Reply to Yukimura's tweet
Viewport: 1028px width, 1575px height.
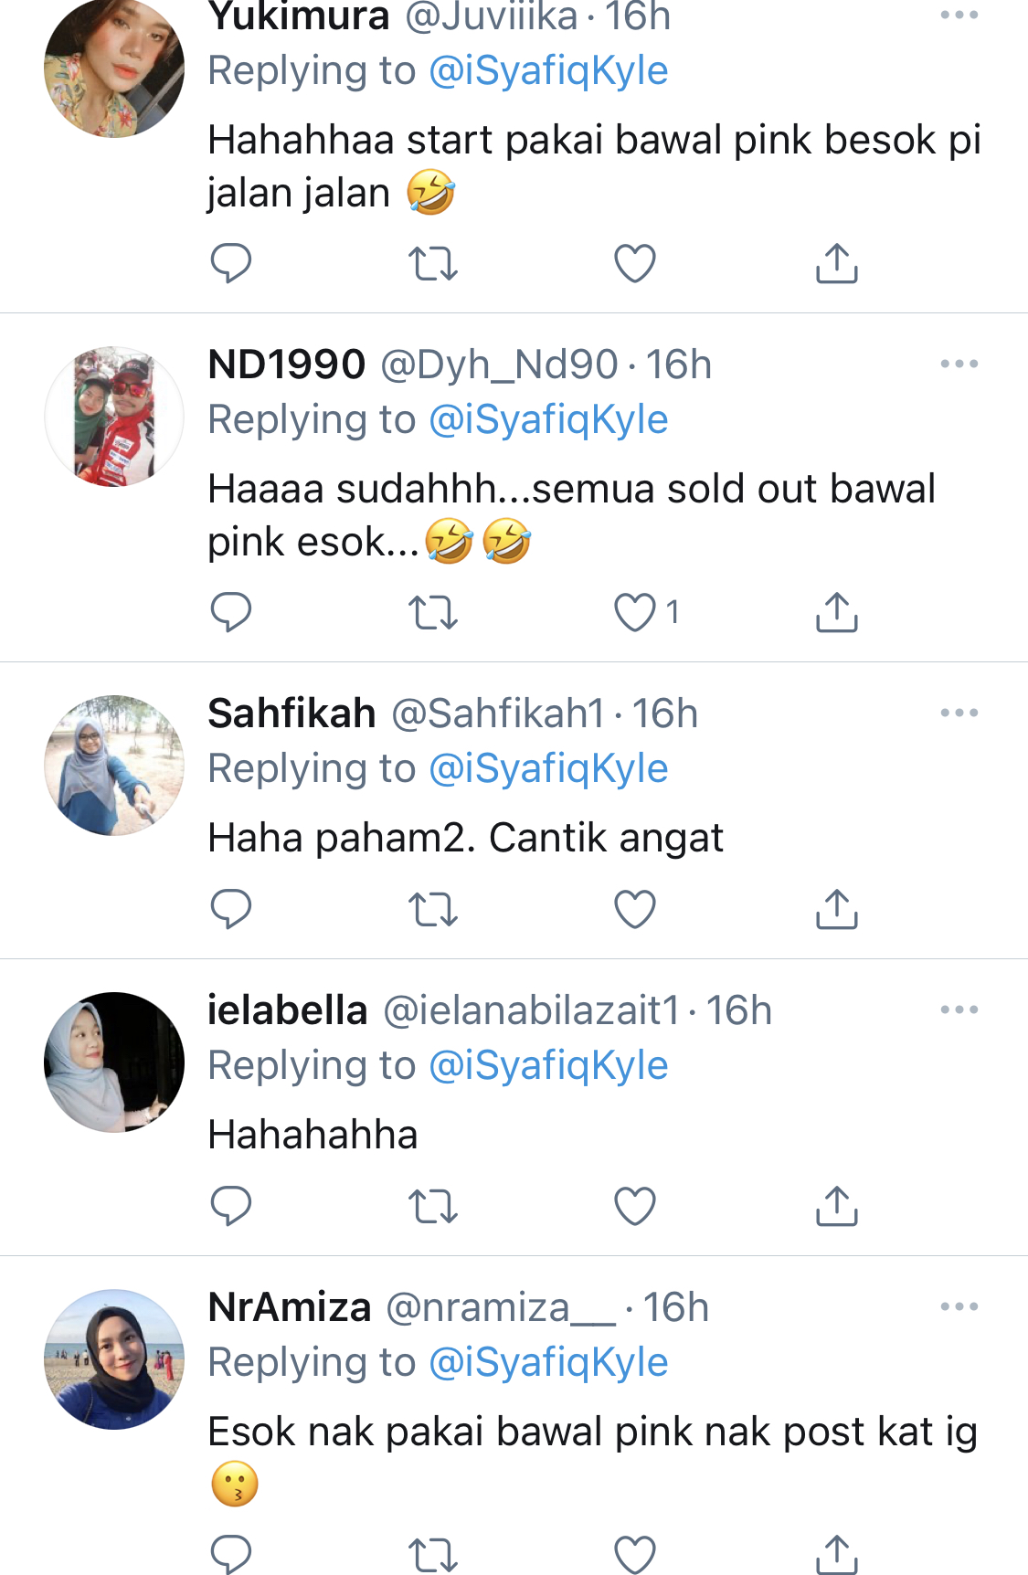[230, 264]
